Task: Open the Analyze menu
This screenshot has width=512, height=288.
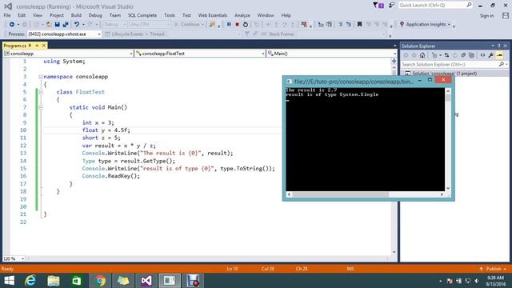Action: tap(242, 15)
